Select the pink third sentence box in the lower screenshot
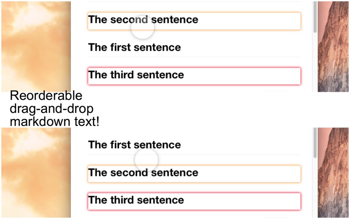Viewport: 350px width, 219px height. 194,201
